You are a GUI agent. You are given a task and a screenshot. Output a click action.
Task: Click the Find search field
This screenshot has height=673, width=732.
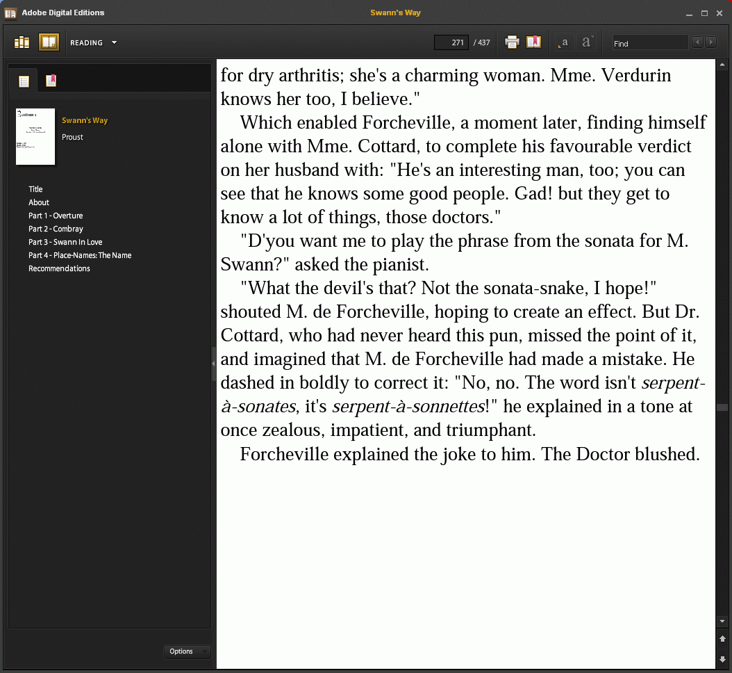[x=650, y=43]
